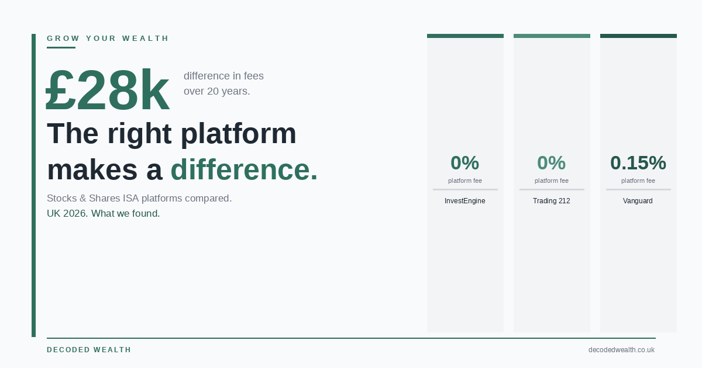
Task: Click the 0% fee above Trading 212
Action: [x=551, y=163]
